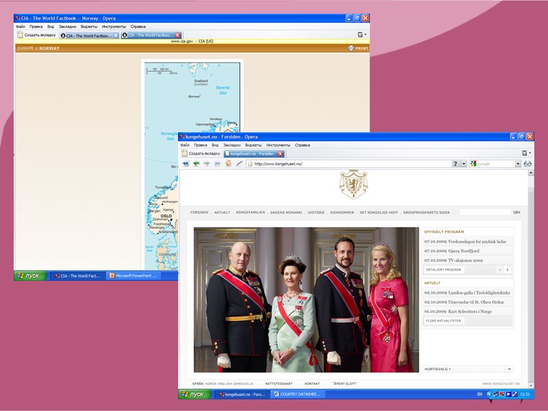Image resolution: width=548 pixels, height=411 pixels.
Task: Click blue play-style icon in system tray
Action: pos(508,395)
